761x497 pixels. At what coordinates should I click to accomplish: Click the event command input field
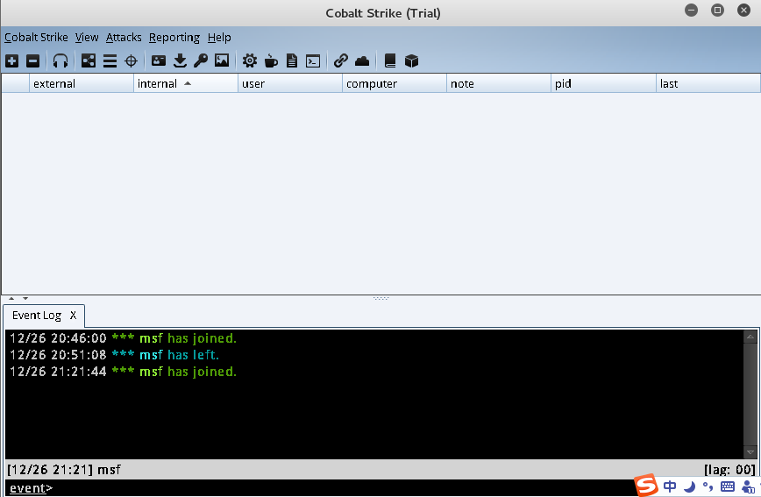click(333, 488)
